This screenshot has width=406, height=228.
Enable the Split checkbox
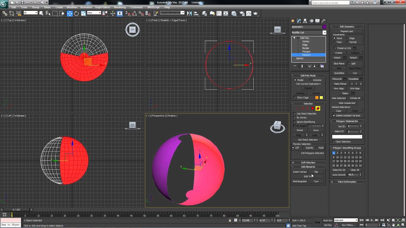(x=349, y=64)
